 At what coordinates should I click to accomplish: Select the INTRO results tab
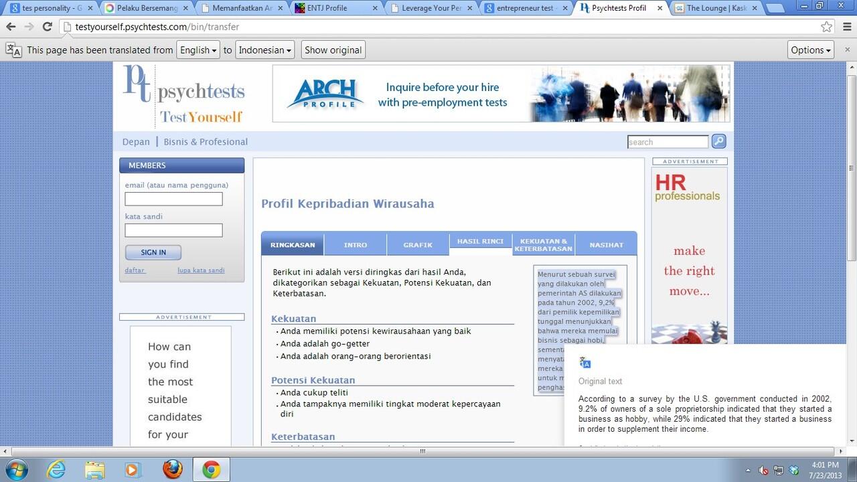point(356,244)
